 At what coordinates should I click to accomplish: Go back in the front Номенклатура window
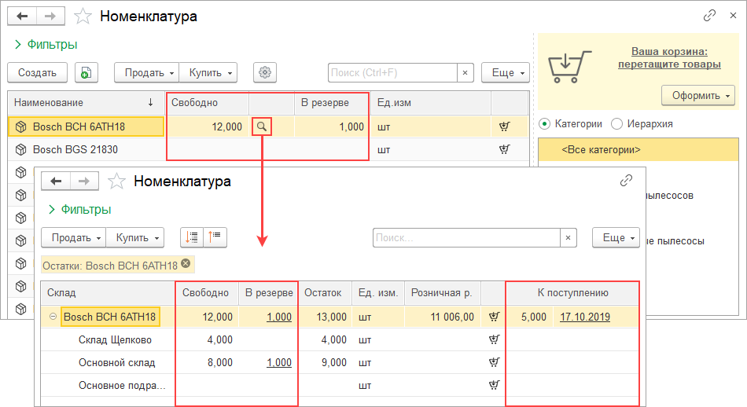tap(56, 181)
